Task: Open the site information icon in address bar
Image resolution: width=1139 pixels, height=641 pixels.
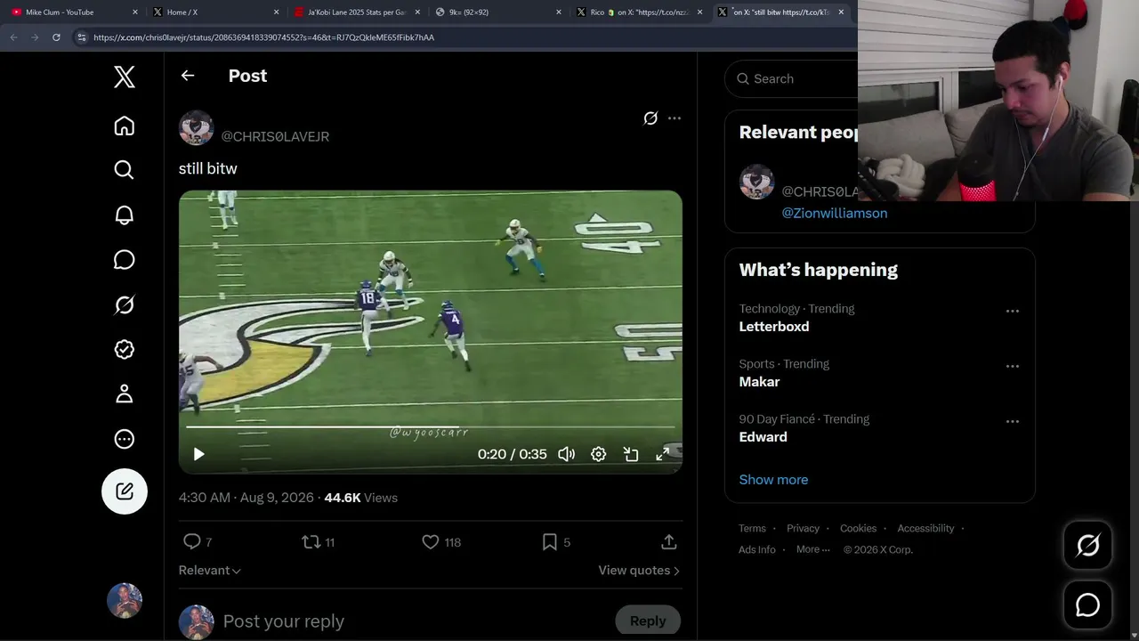Action: (81, 37)
